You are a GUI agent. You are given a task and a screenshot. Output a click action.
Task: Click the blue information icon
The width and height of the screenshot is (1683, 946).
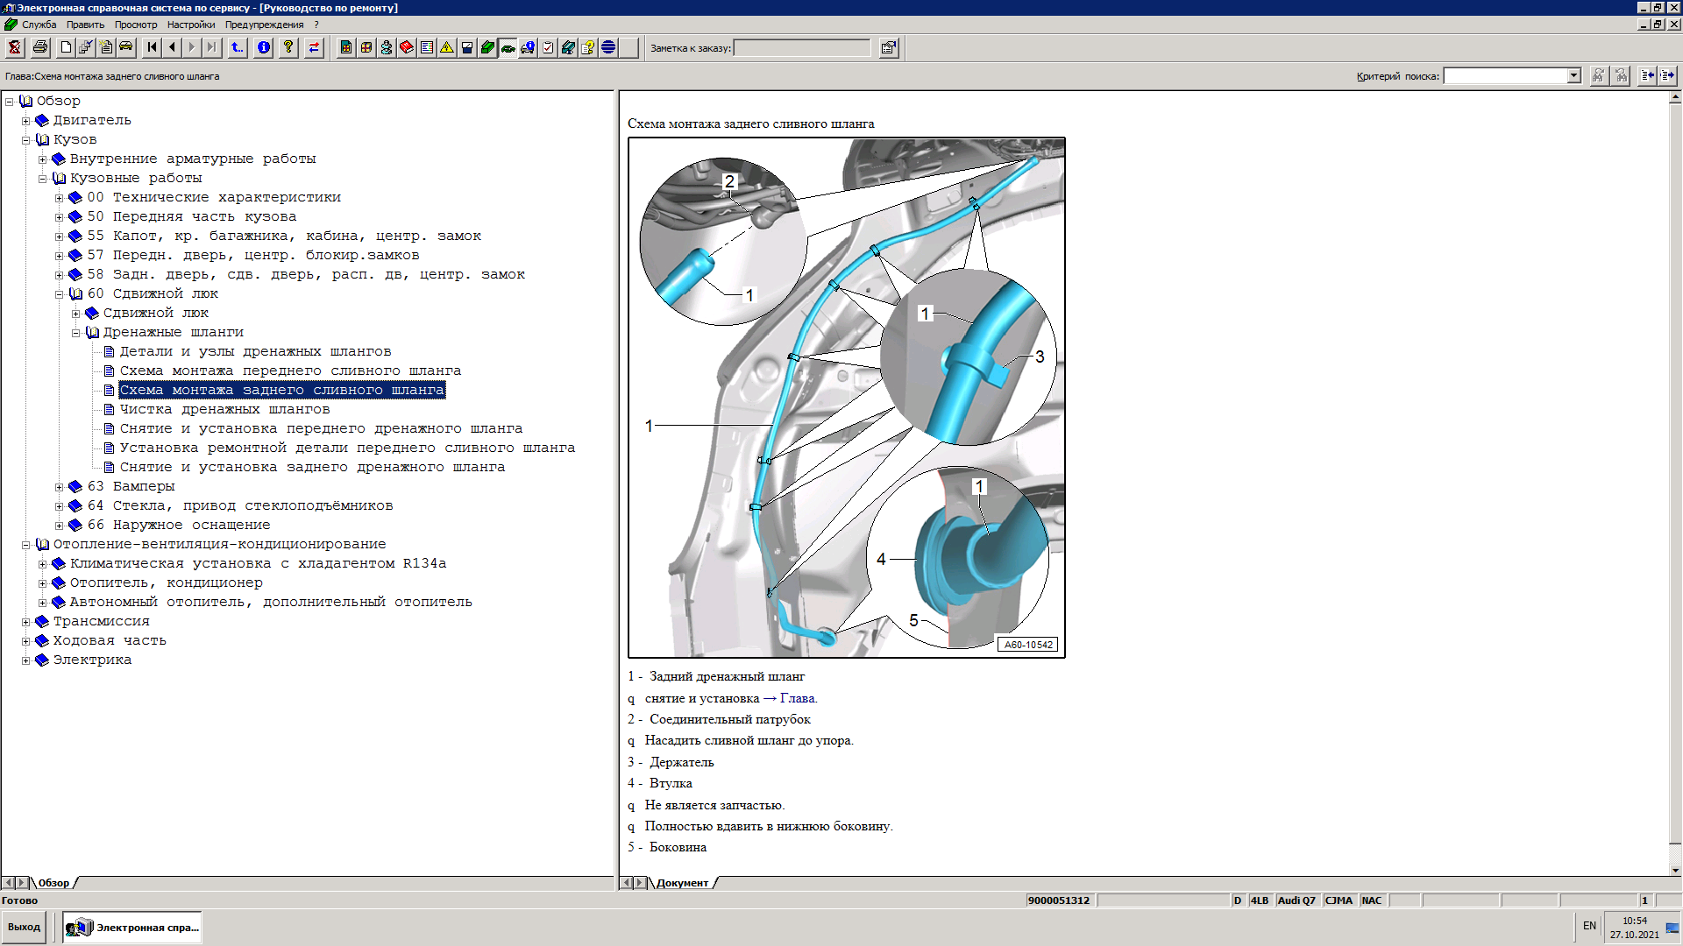pyautogui.click(x=264, y=47)
